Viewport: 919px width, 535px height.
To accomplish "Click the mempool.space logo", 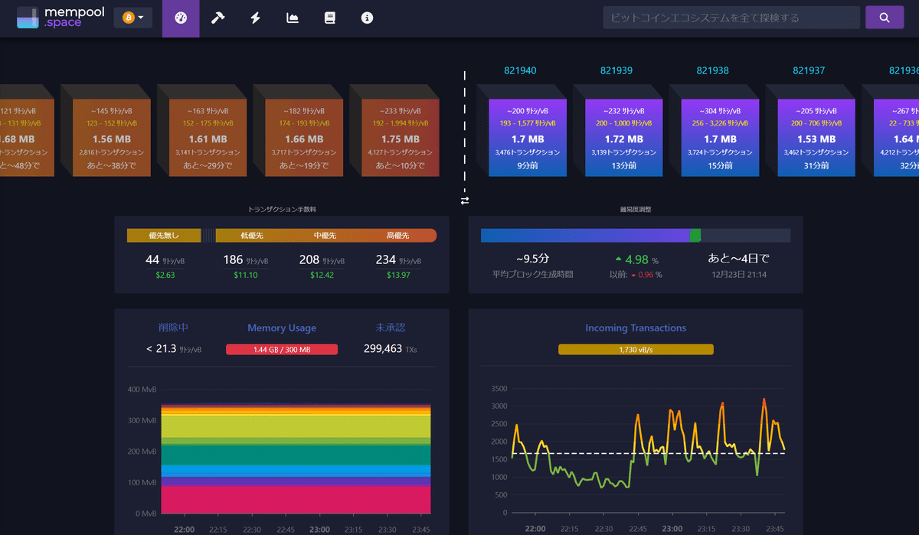I will pyautogui.click(x=60, y=18).
